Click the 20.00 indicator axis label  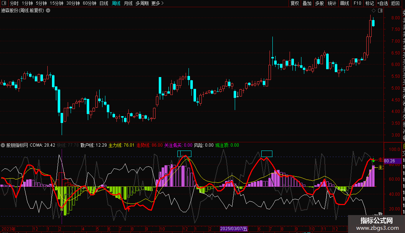[394, 209]
